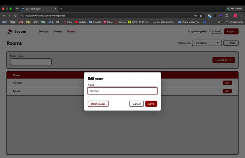Click Edit button for Kitchen row
Screen dimensions: 245x158
pos(227,83)
